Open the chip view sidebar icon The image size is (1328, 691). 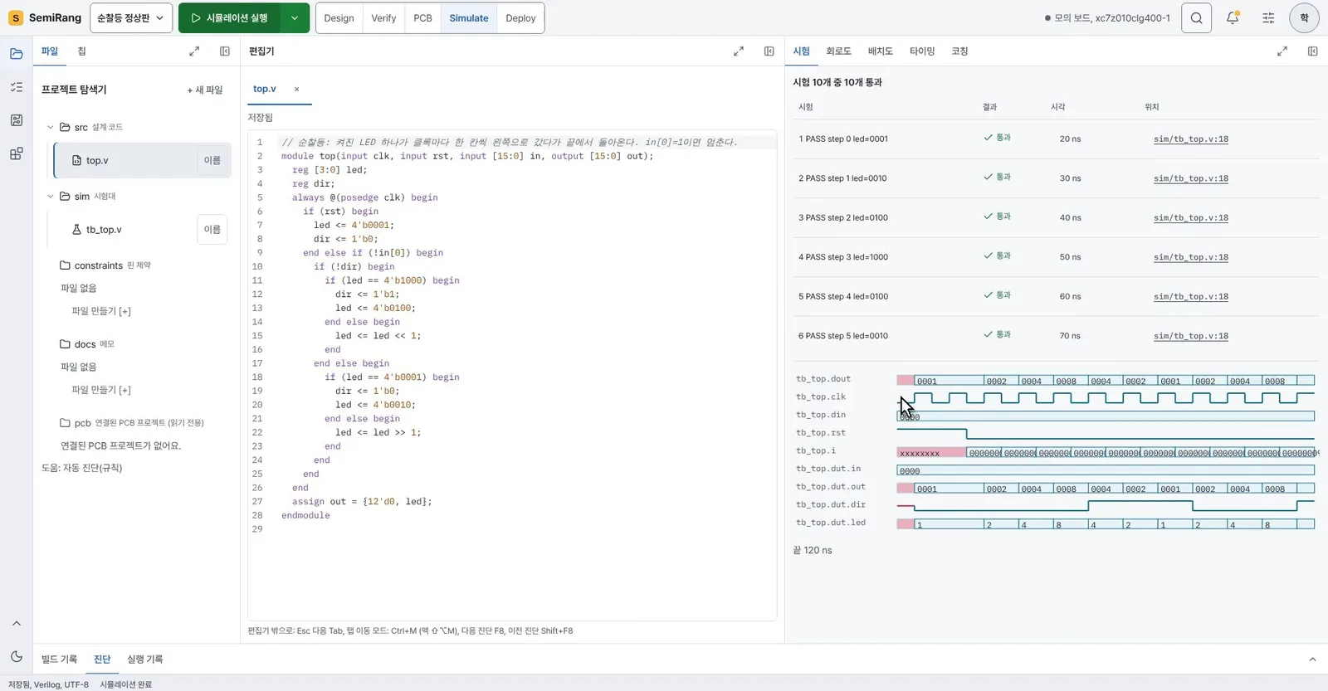pos(17,120)
